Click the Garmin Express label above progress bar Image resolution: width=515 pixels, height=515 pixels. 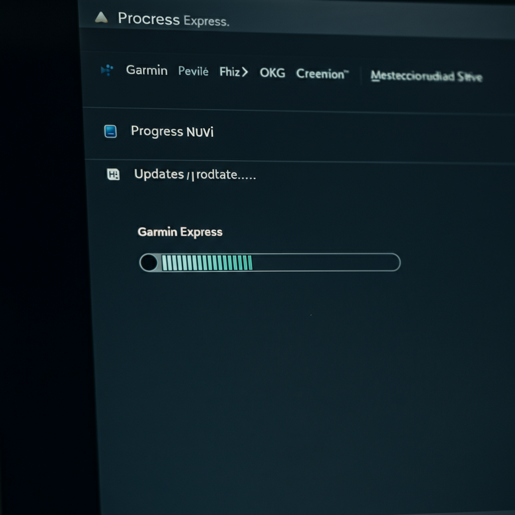(x=180, y=232)
